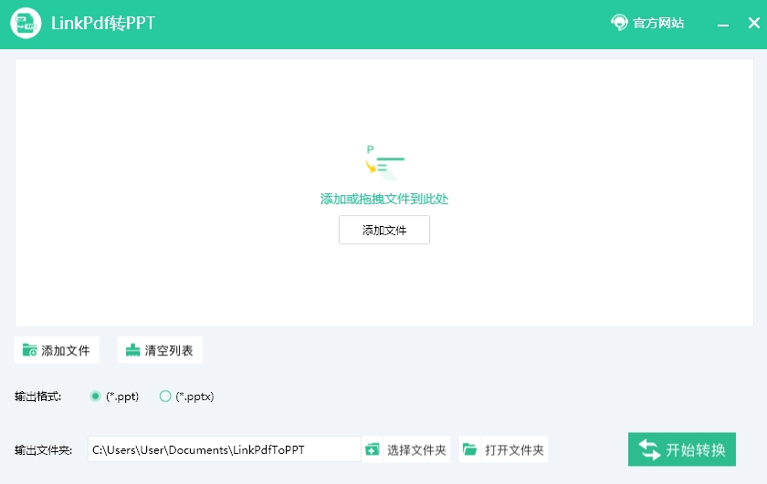Select the (*.ppt) output format
Screen dimensions: 767x484
[x=114, y=396]
